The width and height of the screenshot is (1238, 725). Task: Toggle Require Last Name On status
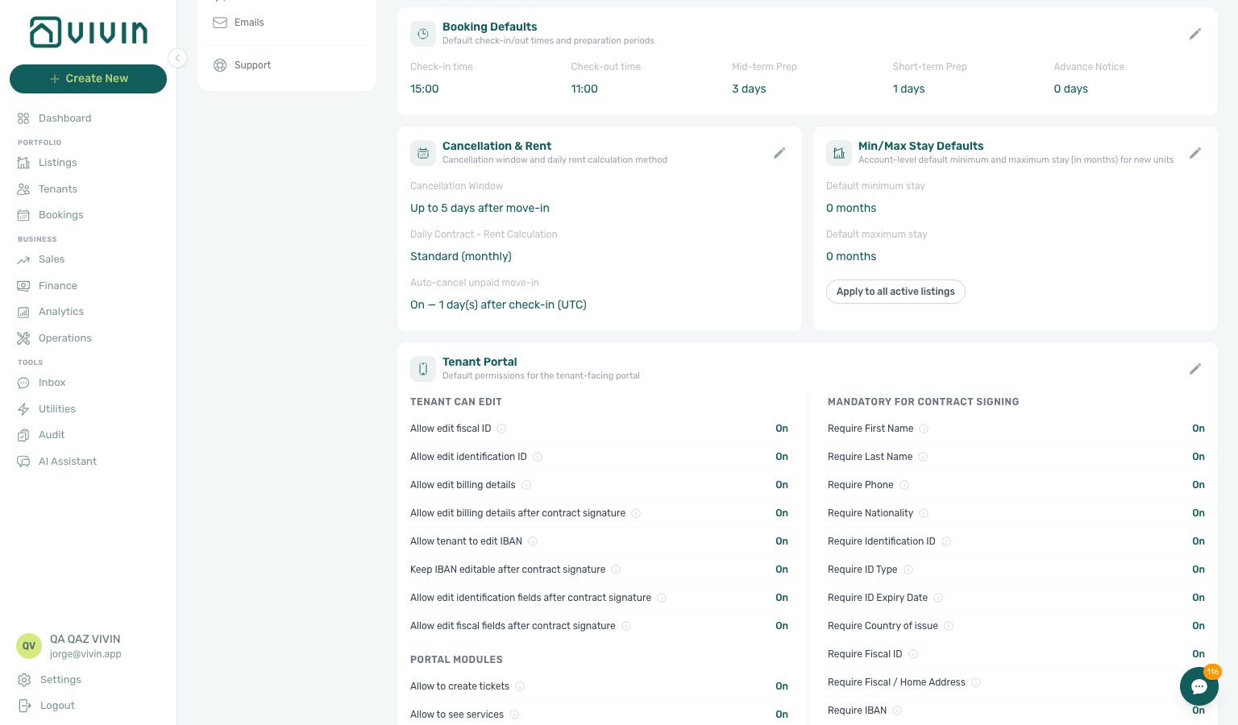click(1199, 457)
